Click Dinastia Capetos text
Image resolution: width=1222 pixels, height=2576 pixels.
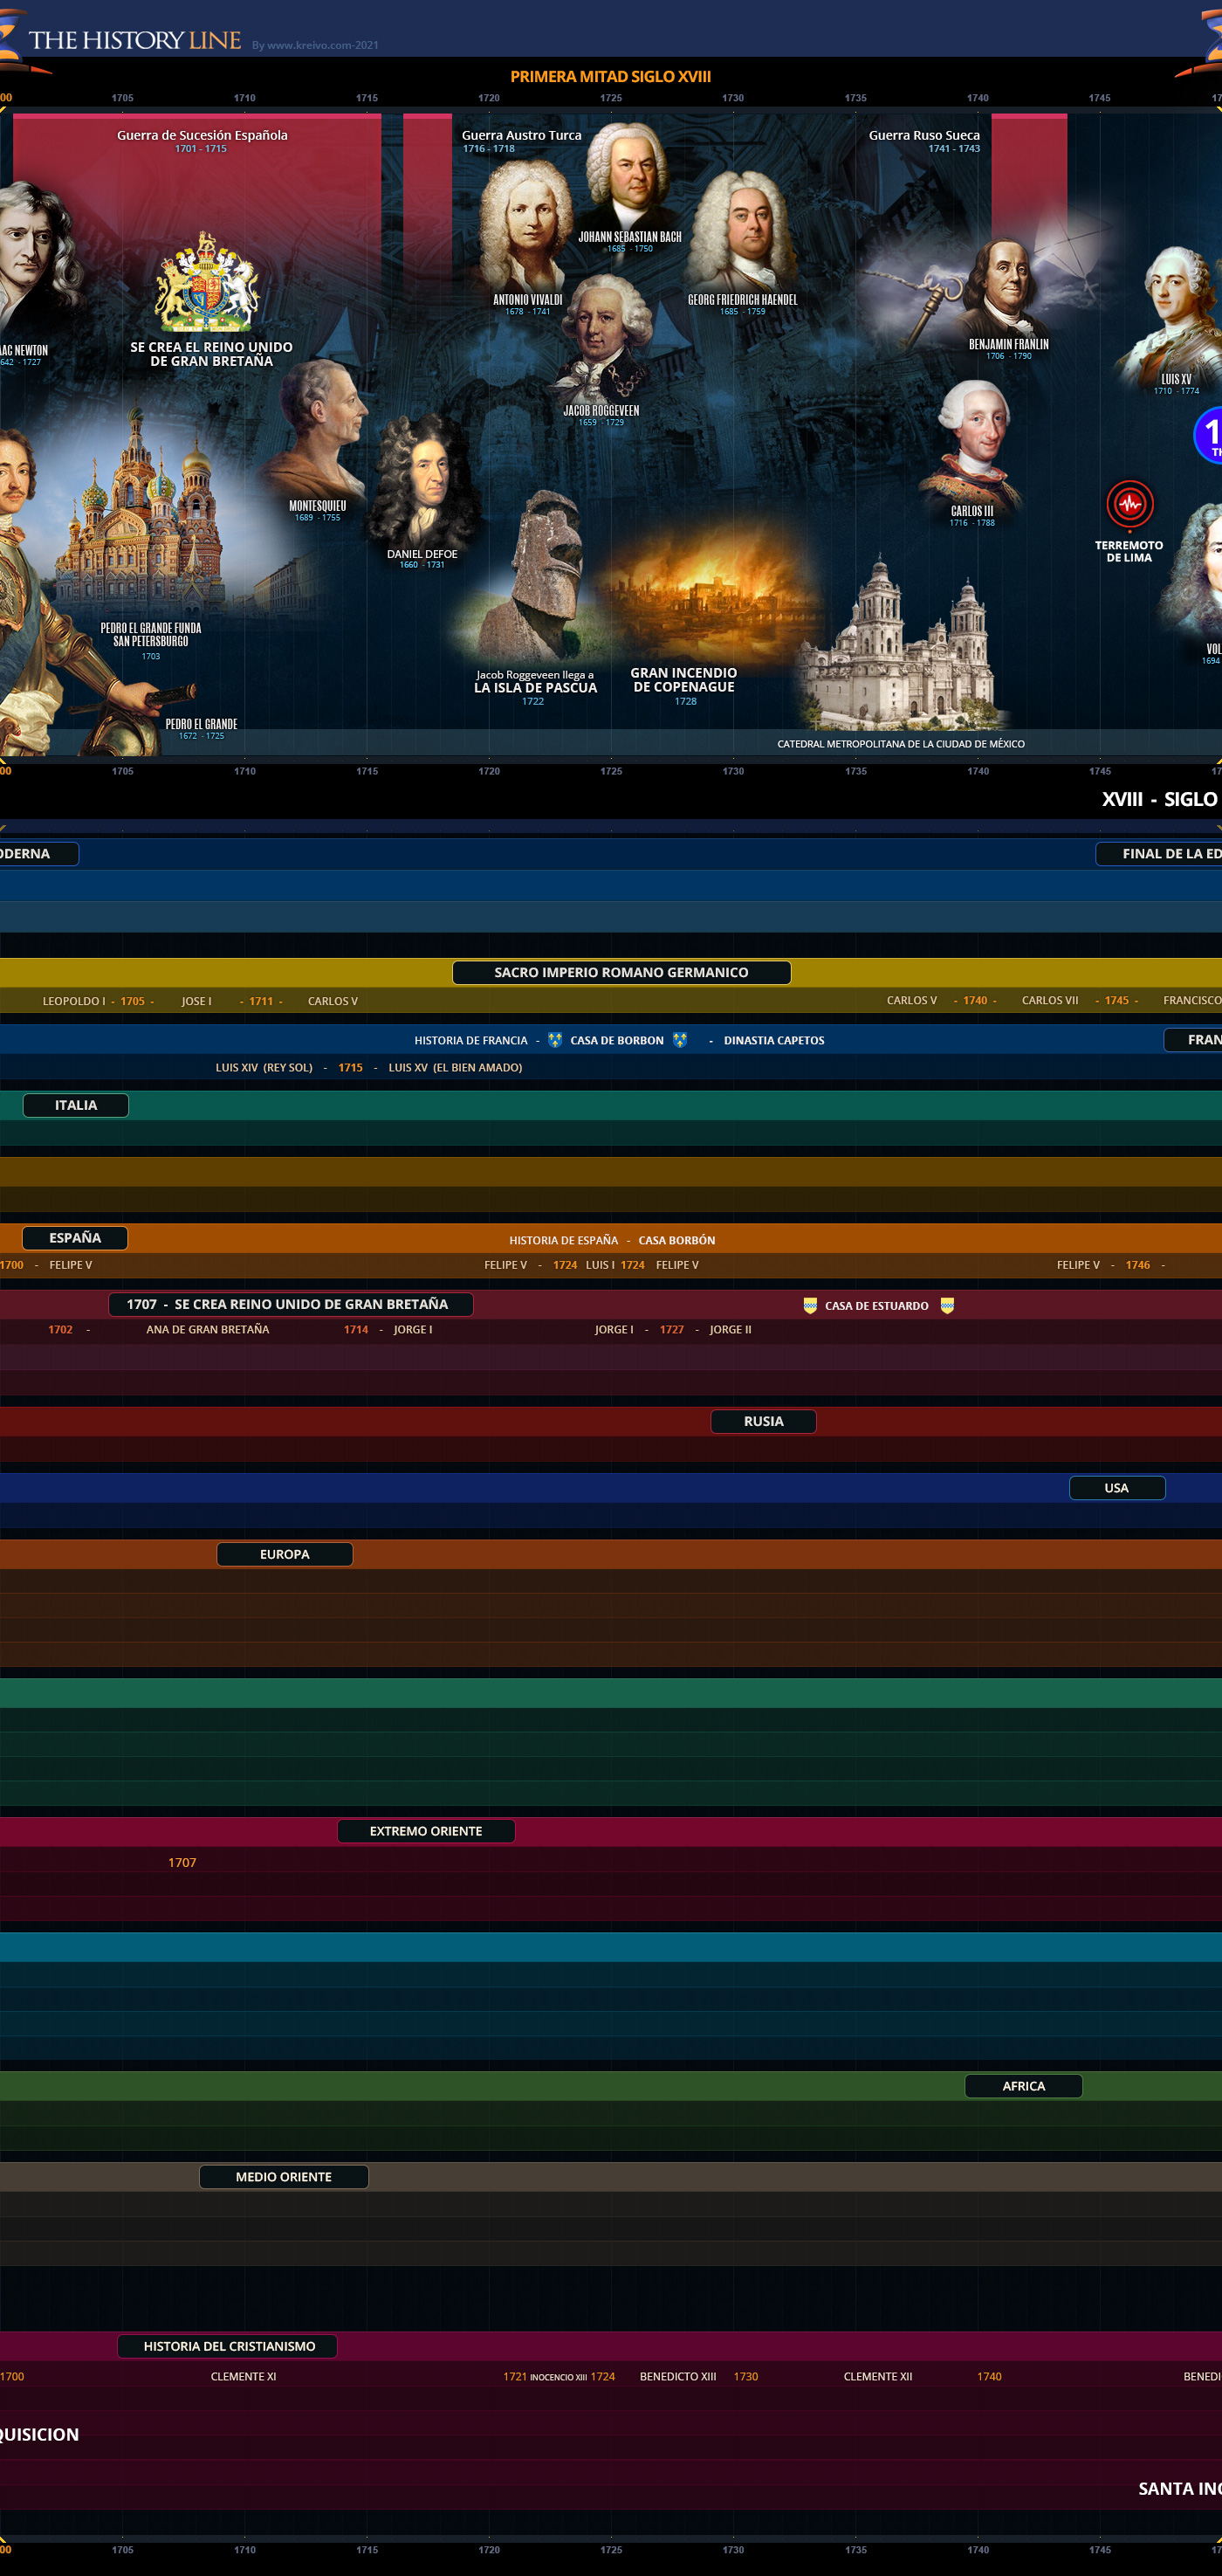774,1040
